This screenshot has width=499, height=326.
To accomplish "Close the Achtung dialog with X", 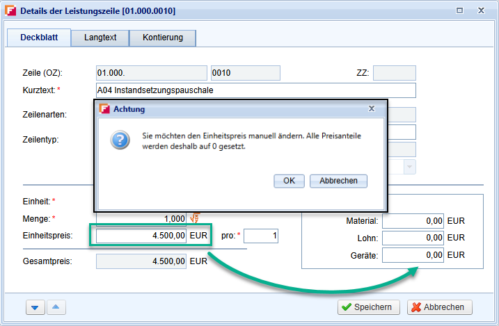I will (372, 108).
